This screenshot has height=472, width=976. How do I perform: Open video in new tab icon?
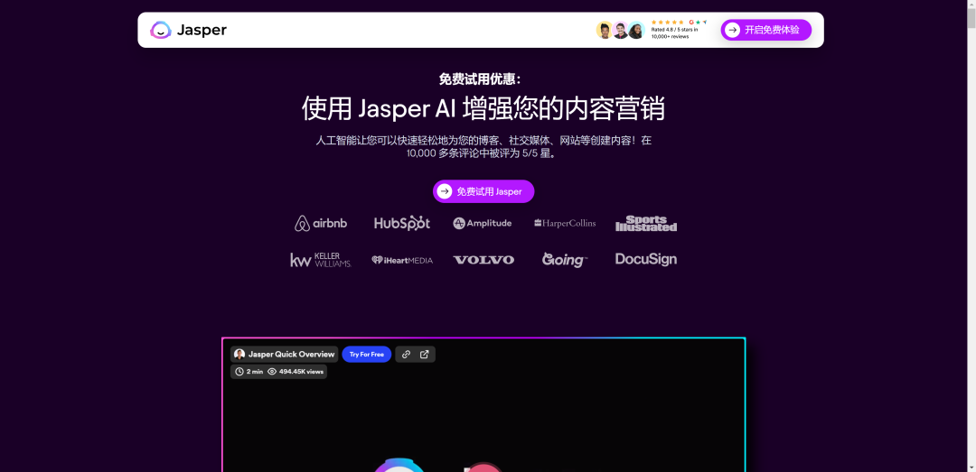[425, 355]
